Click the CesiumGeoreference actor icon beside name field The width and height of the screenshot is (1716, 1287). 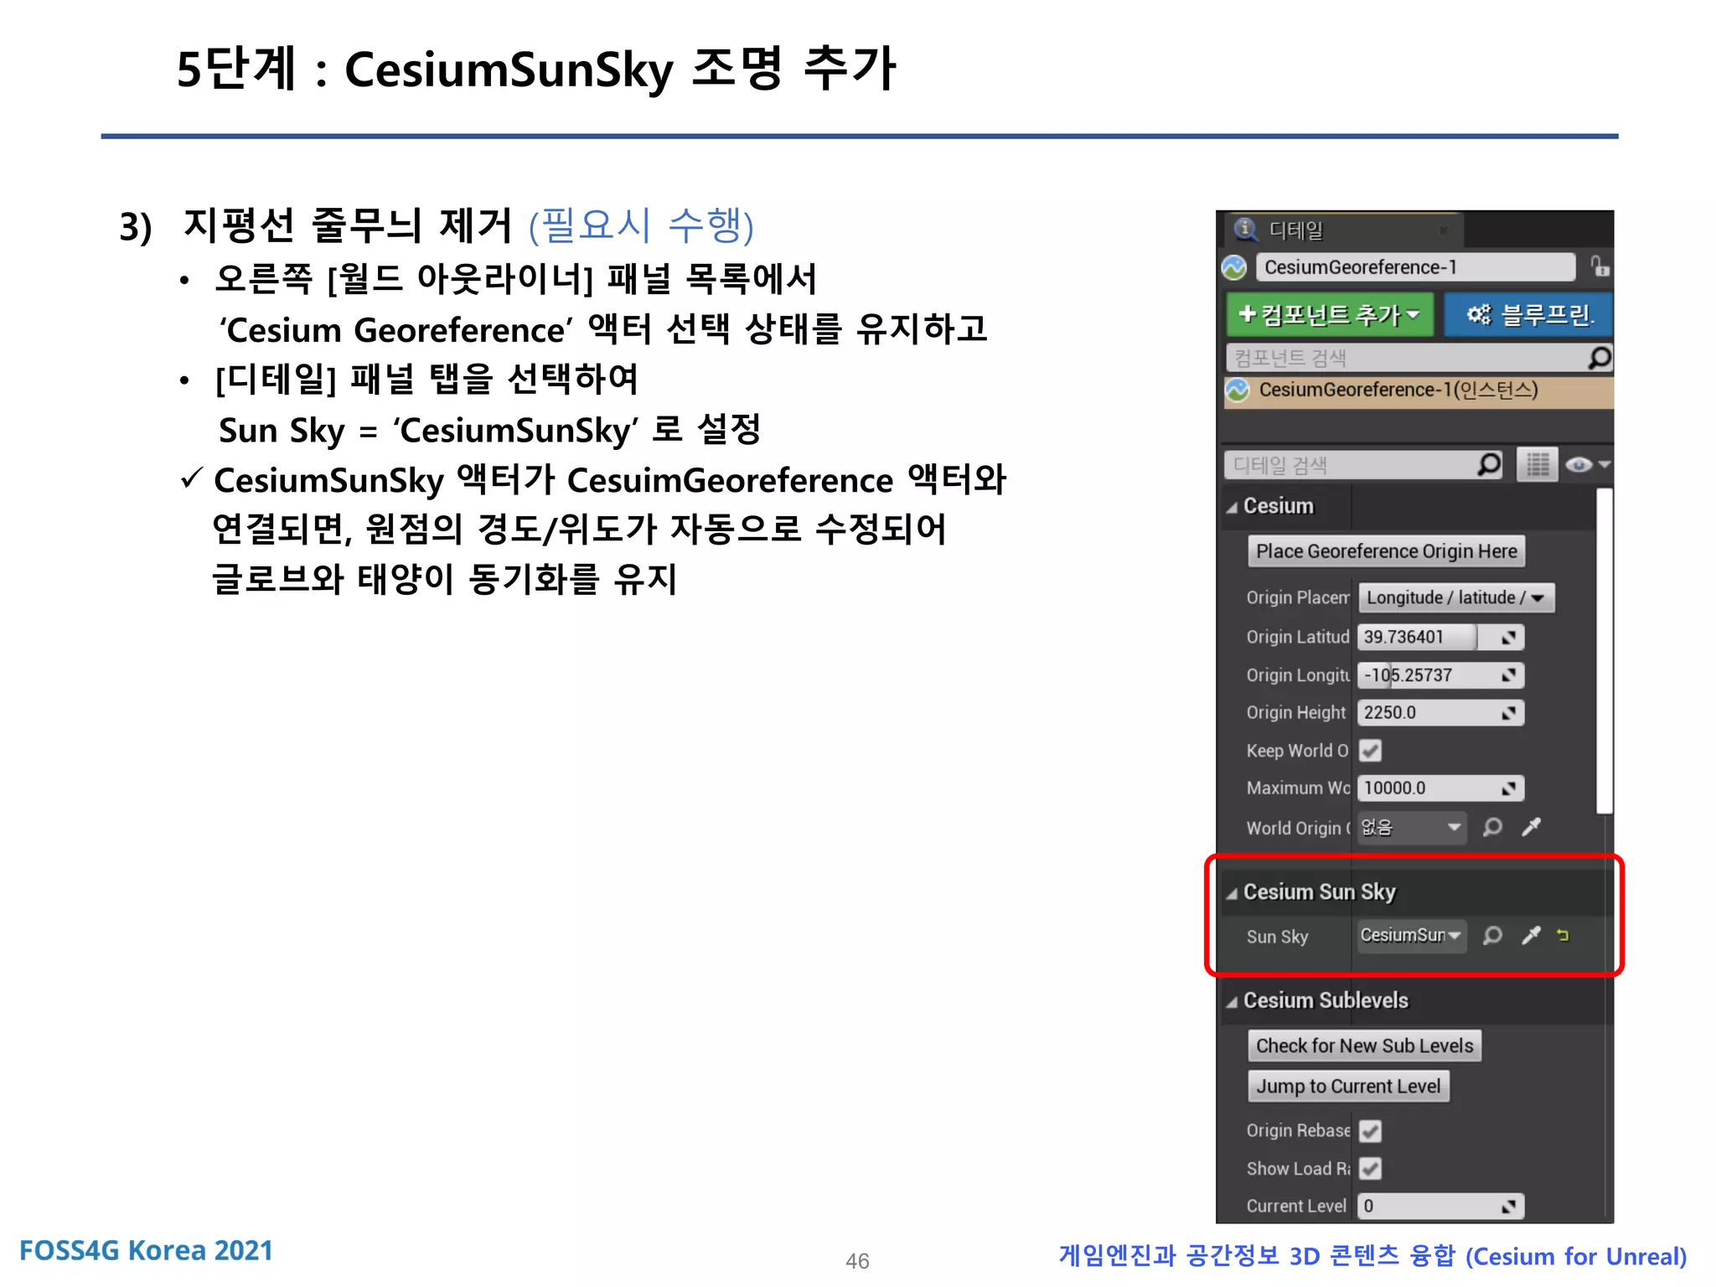(x=1234, y=268)
